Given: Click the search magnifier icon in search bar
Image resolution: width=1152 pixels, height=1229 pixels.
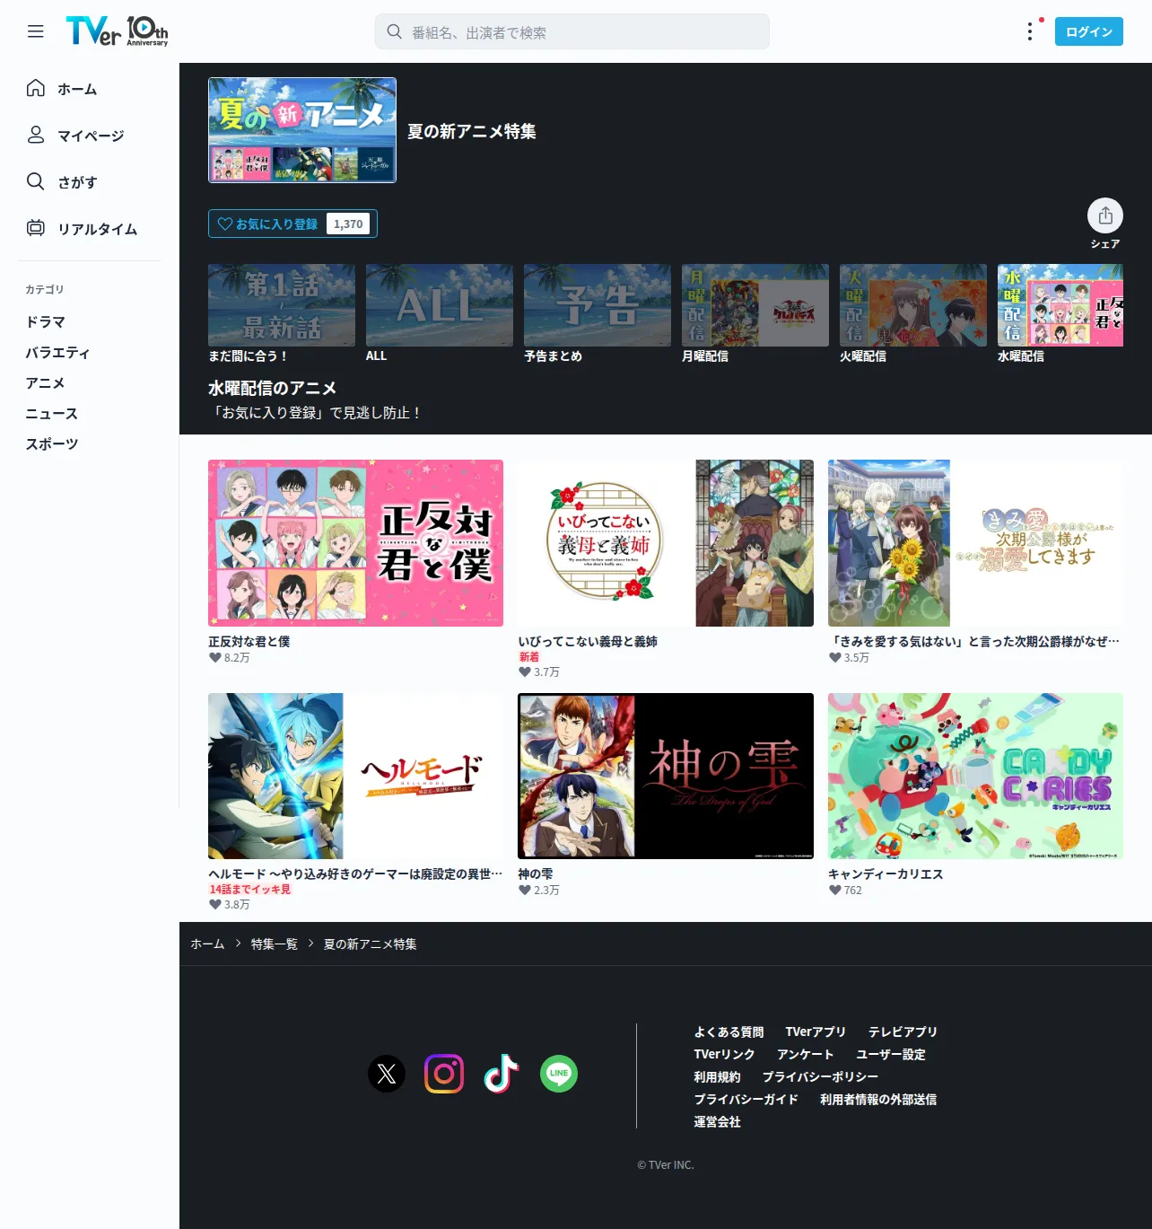Looking at the screenshot, I should pos(394,31).
